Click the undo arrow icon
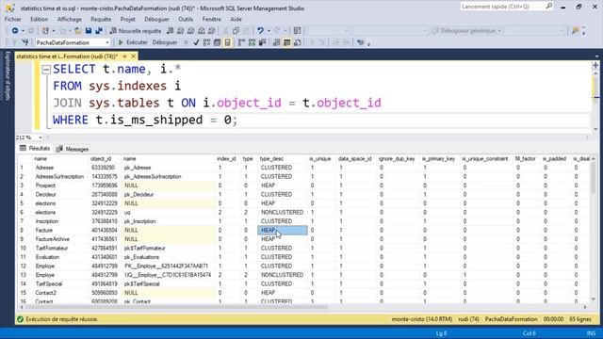This screenshot has width=603, height=339. click(x=260, y=31)
